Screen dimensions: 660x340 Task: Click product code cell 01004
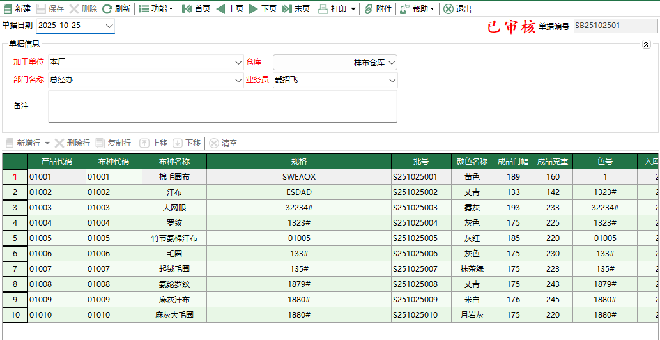57,223
